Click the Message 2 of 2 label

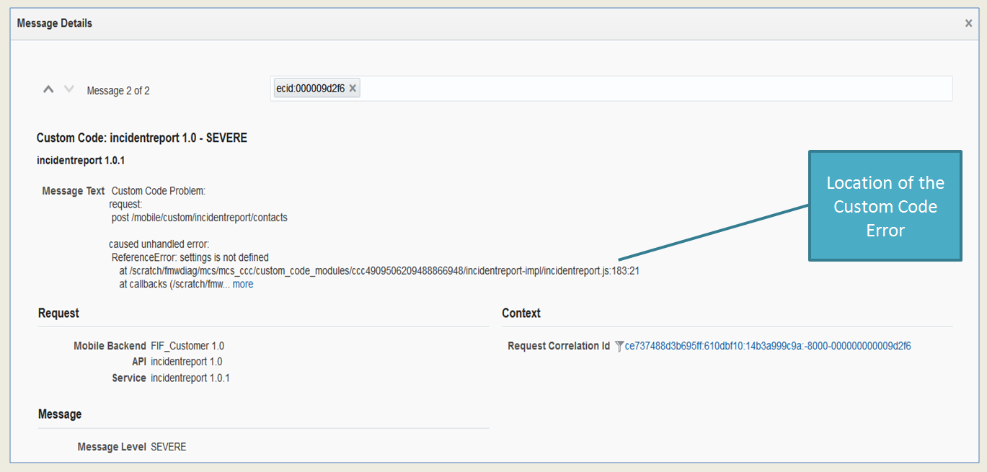pos(118,91)
